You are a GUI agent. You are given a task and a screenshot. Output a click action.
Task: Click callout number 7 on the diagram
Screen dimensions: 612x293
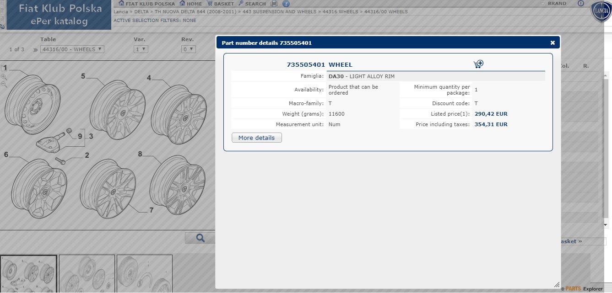point(152,210)
